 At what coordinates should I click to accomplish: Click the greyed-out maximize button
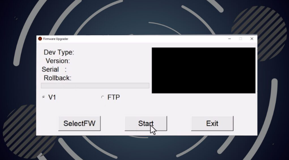coord(240,39)
